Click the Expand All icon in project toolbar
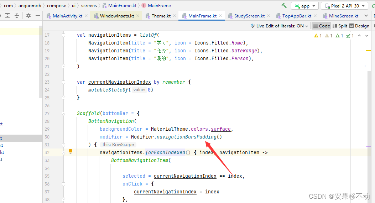Image resolution: width=375 pixels, height=203 pixels. tap(7, 16)
